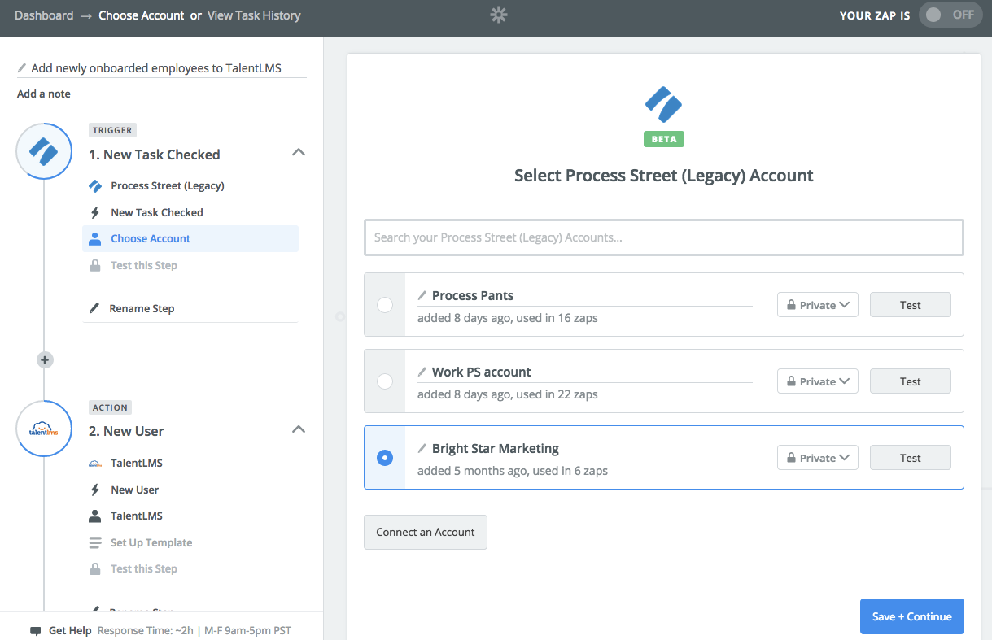Test the Process Pants account
Screen dimensions: 992x640
[911, 305]
